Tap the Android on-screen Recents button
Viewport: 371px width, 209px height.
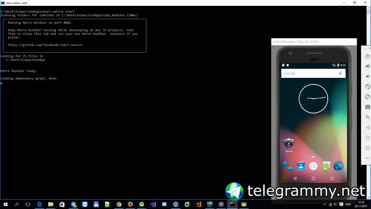[332, 178]
